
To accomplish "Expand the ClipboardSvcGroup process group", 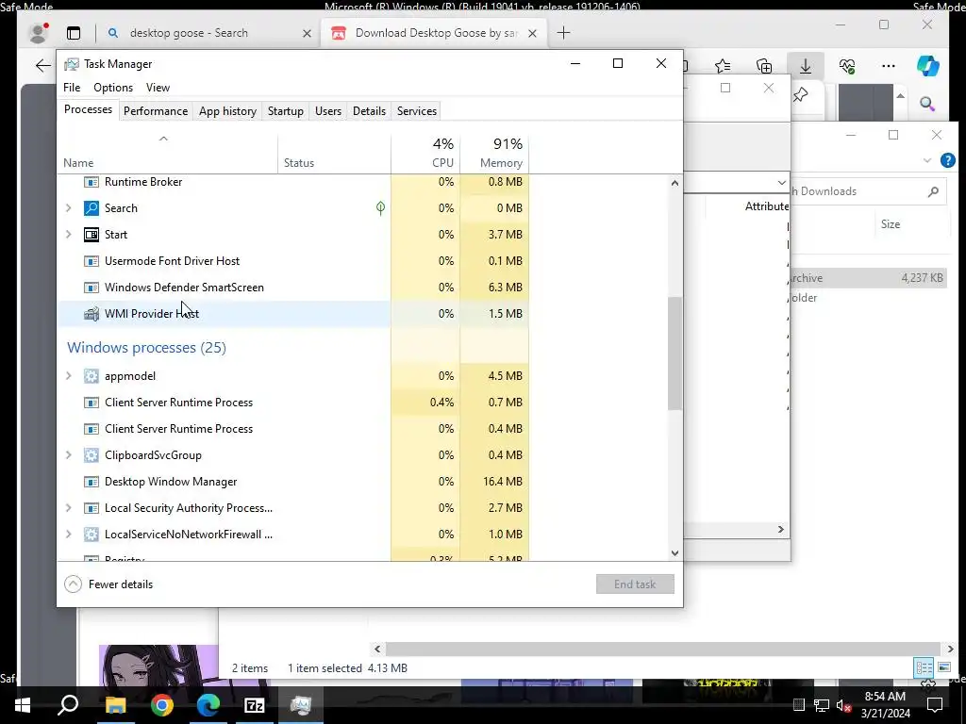I will 68,455.
